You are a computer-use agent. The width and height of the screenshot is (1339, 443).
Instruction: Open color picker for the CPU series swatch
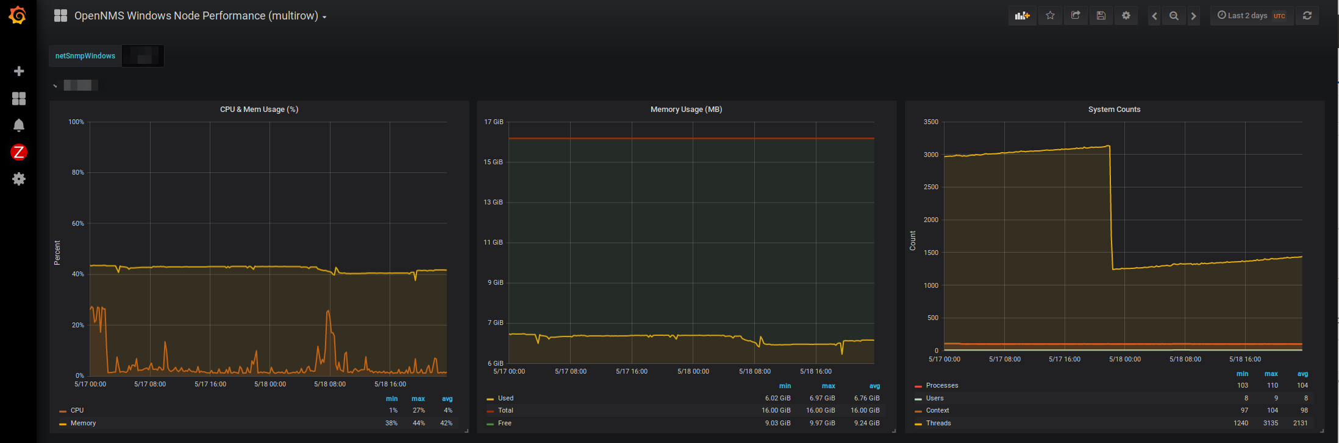click(63, 411)
